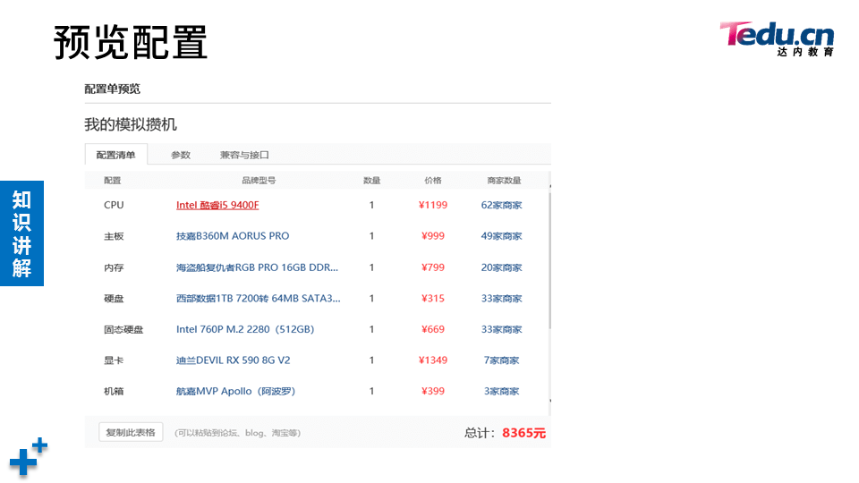The image size is (859, 483).
Task: Click the 配置单预览 heading
Action: click(113, 89)
